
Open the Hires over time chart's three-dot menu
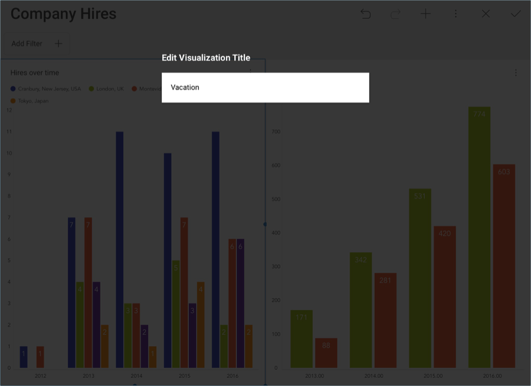pos(251,72)
